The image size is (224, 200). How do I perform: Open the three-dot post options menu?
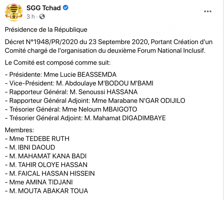[x=208, y=12]
